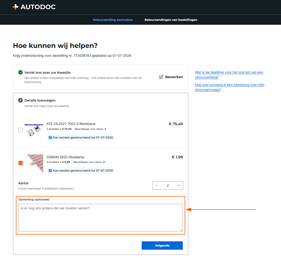Click the OSRAM Gloeilamp product thumbnail
Screen dimensions: 281x258
click(x=35, y=163)
